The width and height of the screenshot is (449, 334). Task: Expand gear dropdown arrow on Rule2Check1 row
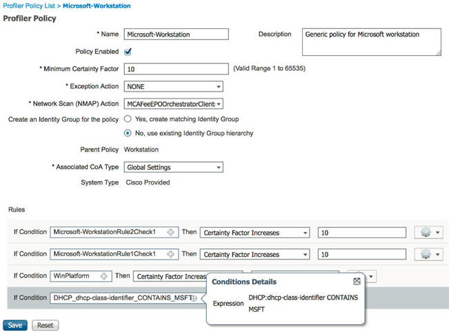pyautogui.click(x=437, y=233)
